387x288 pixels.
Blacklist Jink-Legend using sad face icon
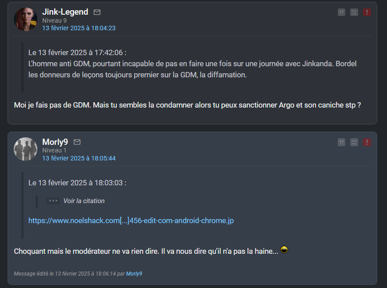(x=354, y=12)
